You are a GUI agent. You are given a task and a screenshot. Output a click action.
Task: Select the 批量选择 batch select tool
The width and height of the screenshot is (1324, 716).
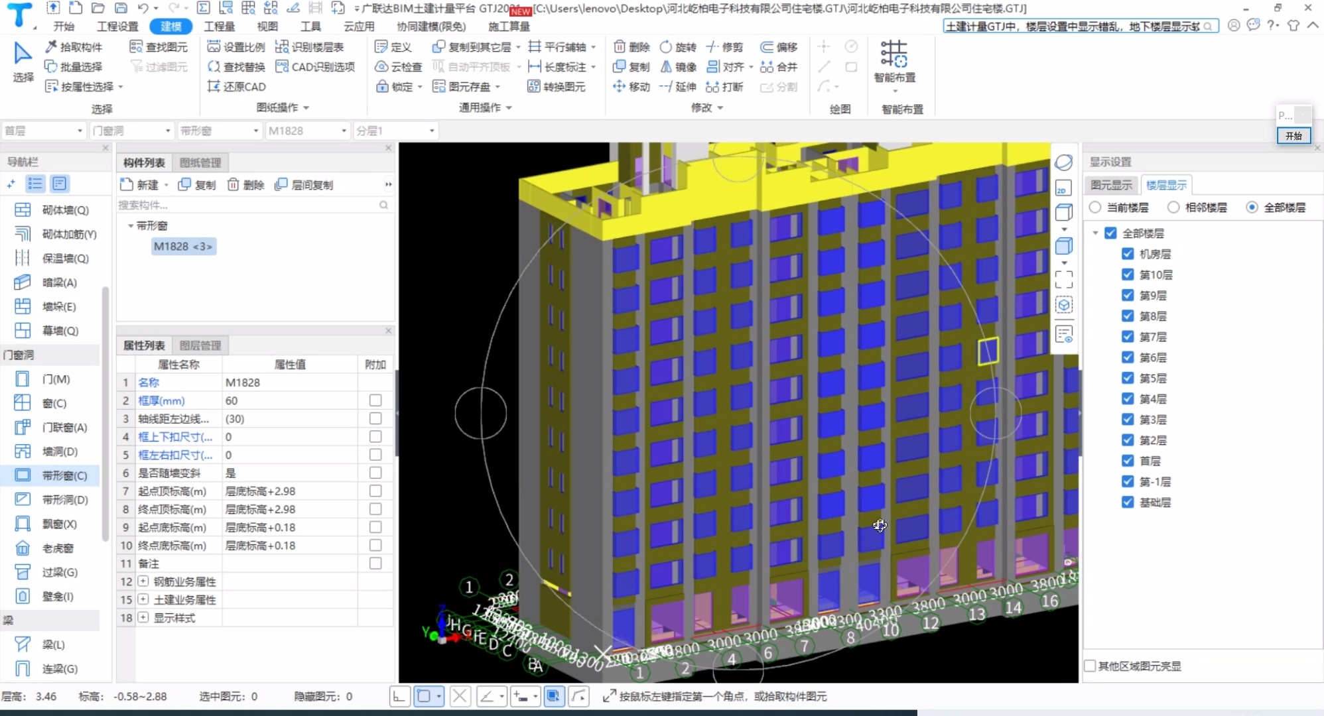point(74,67)
